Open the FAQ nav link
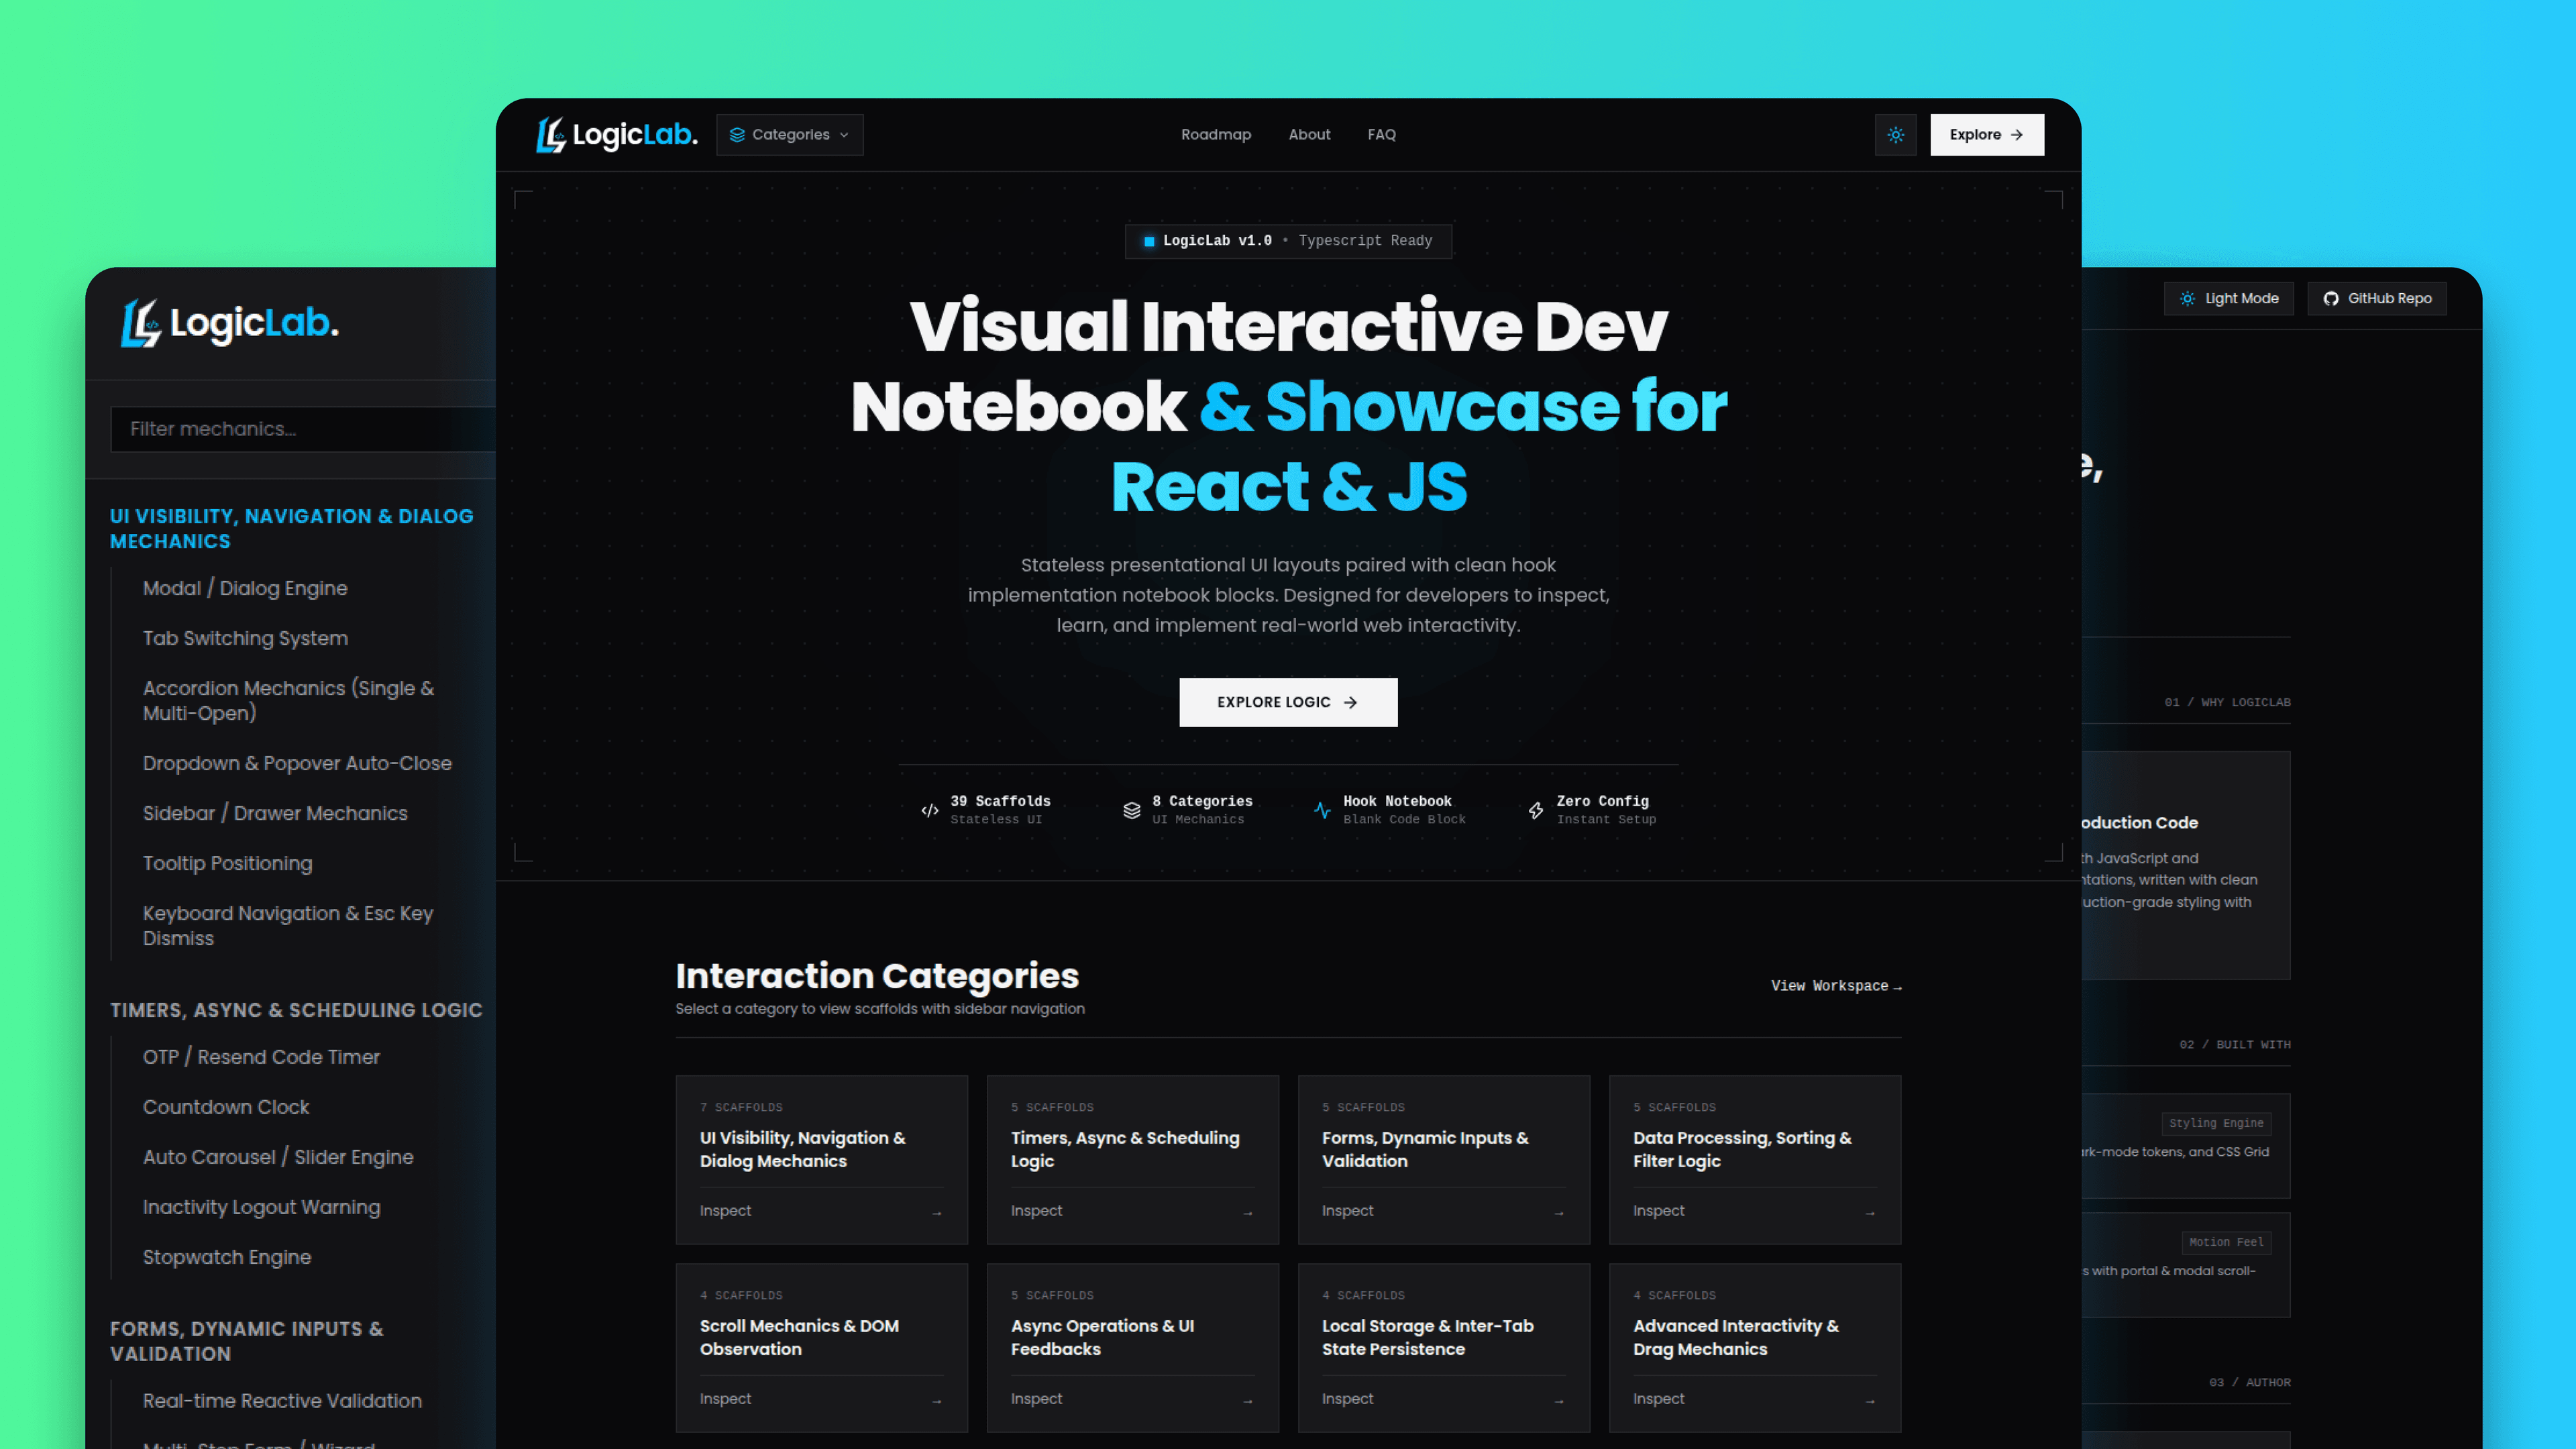 pos(1382,135)
